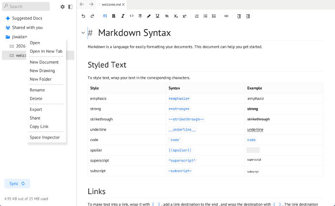This screenshot has height=206, width=335.
Task: Click the Search field in the sidebar
Action: point(26,7)
